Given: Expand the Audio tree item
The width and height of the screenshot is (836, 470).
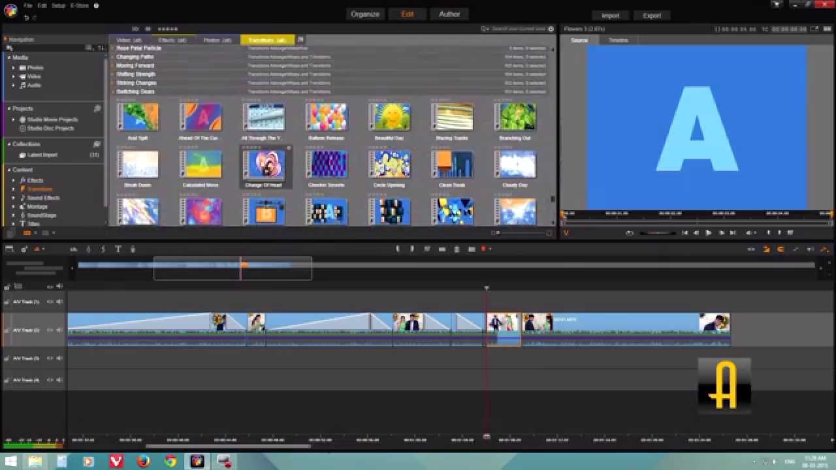Looking at the screenshot, I should click(x=13, y=85).
